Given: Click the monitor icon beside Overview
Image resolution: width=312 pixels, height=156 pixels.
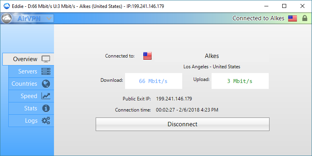Looking at the screenshot, I should pyautogui.click(x=46, y=59).
